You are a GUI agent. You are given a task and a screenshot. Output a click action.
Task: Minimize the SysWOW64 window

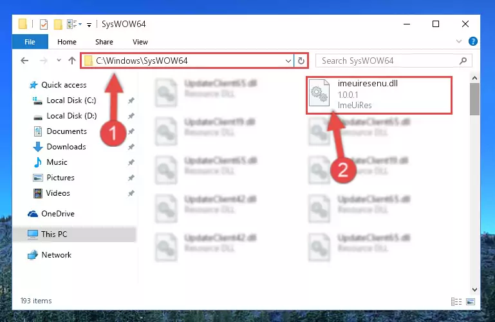pos(407,24)
